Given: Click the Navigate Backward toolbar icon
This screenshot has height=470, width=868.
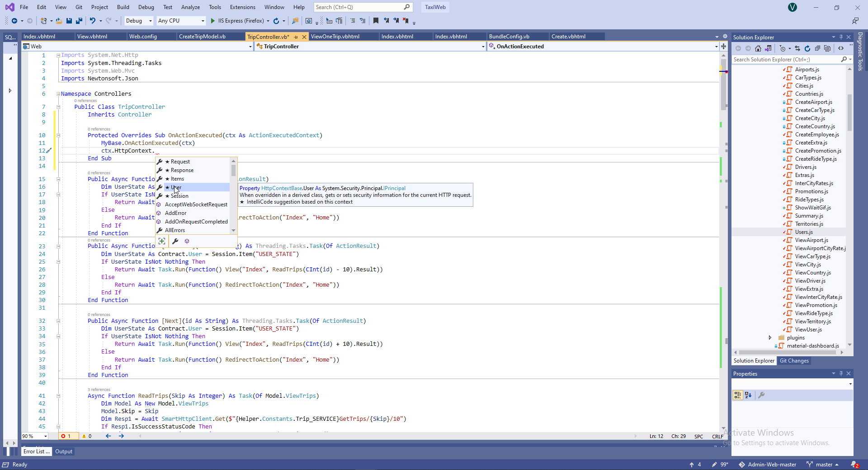Looking at the screenshot, I should [14, 21].
